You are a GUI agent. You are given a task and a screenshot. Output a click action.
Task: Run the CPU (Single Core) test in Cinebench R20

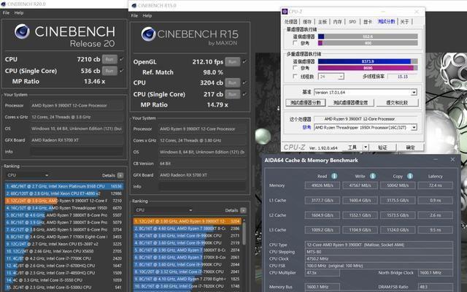[x=109, y=71]
